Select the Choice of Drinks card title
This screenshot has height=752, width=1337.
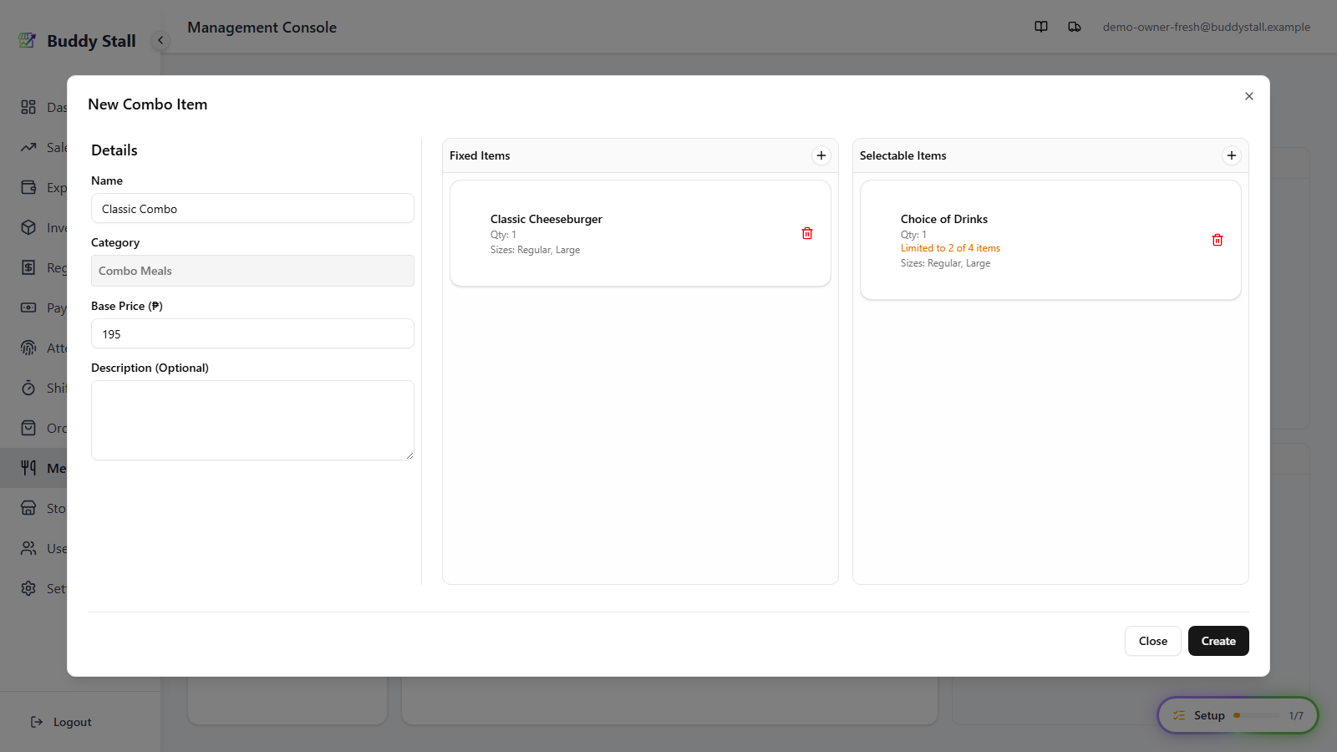point(944,219)
